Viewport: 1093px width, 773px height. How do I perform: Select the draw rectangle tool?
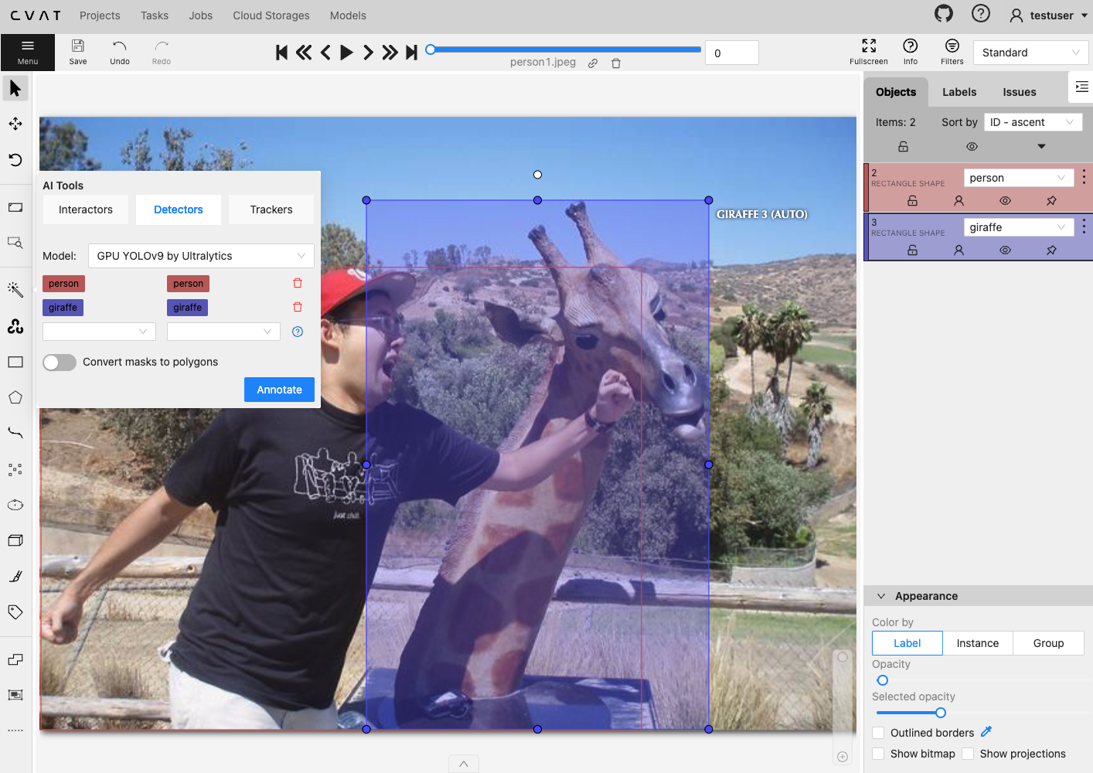coord(15,362)
